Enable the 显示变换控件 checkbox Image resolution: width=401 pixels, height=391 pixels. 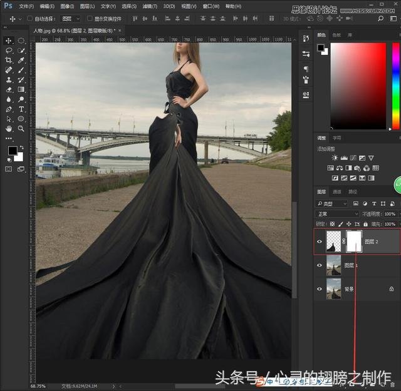point(89,19)
